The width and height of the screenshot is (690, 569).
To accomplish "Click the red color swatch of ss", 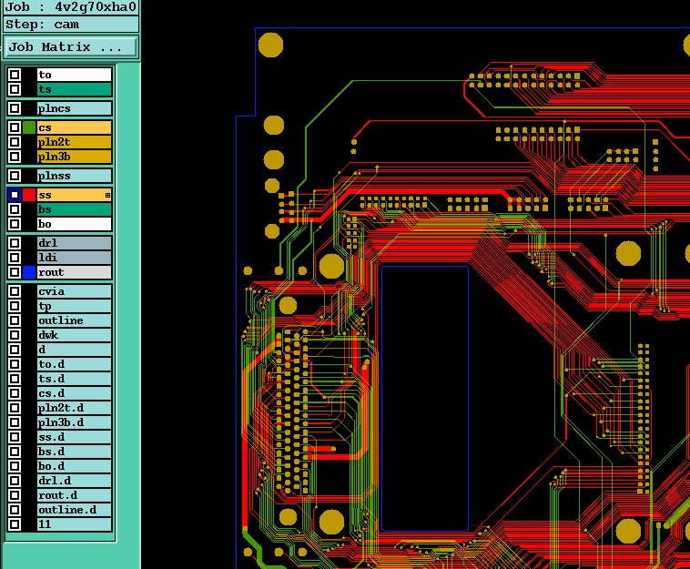I will pos(29,195).
